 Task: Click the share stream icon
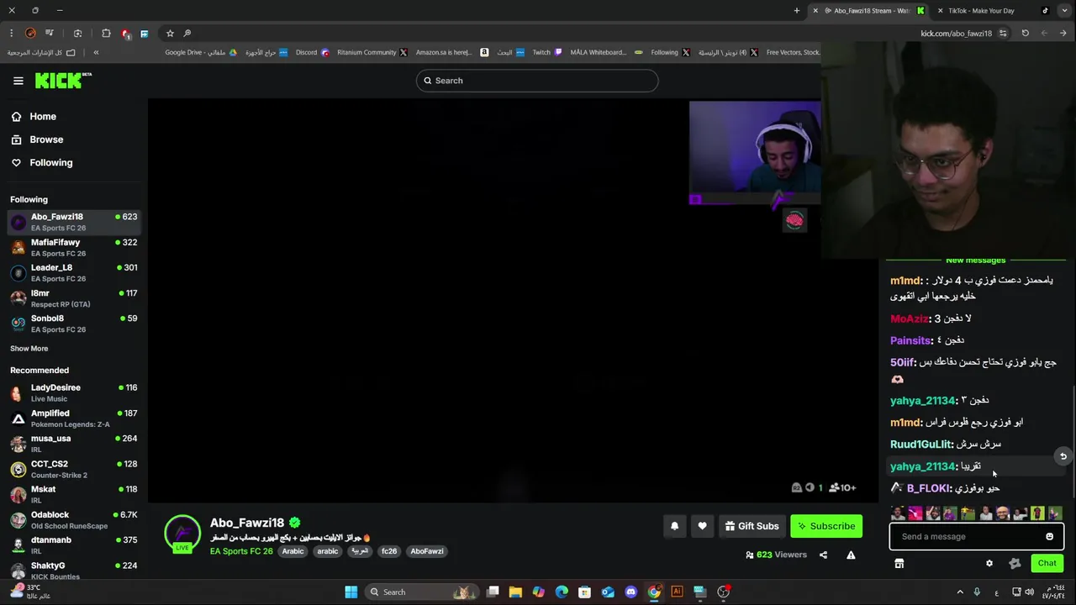(x=823, y=555)
